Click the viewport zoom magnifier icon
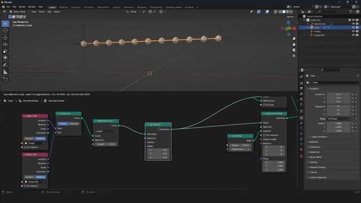This screenshot has width=361, height=203. tap(294, 39)
